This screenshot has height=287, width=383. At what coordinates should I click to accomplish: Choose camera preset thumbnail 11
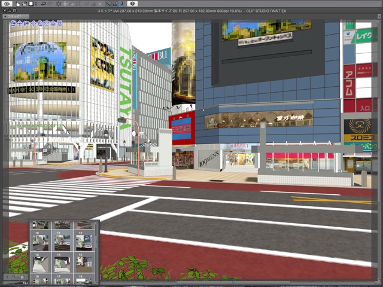coord(62,242)
